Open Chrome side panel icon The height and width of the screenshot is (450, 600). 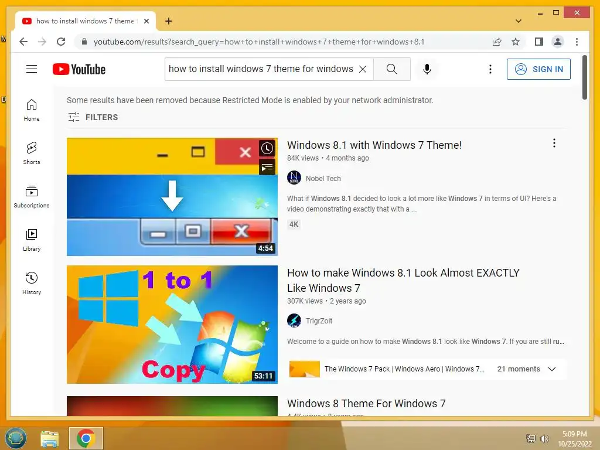pyautogui.click(x=539, y=42)
